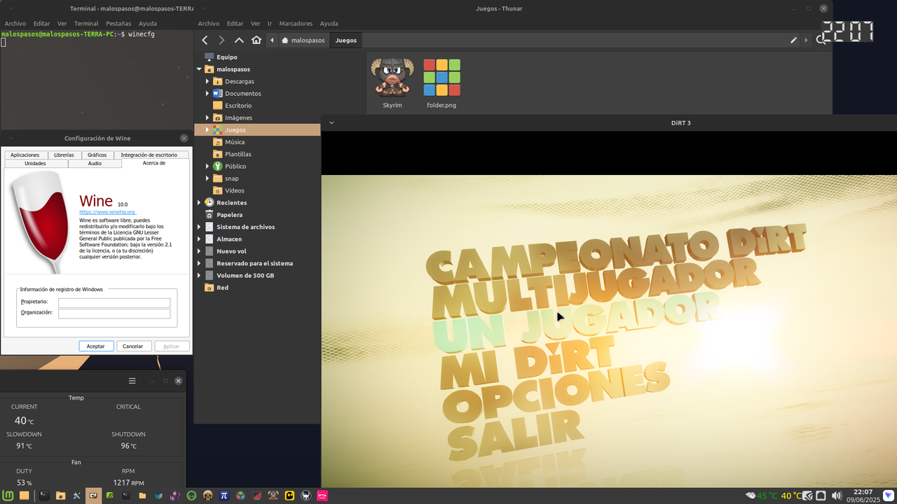Click the pencil icon to edit Thunar path
Image resolution: width=897 pixels, height=504 pixels.
pyautogui.click(x=793, y=41)
